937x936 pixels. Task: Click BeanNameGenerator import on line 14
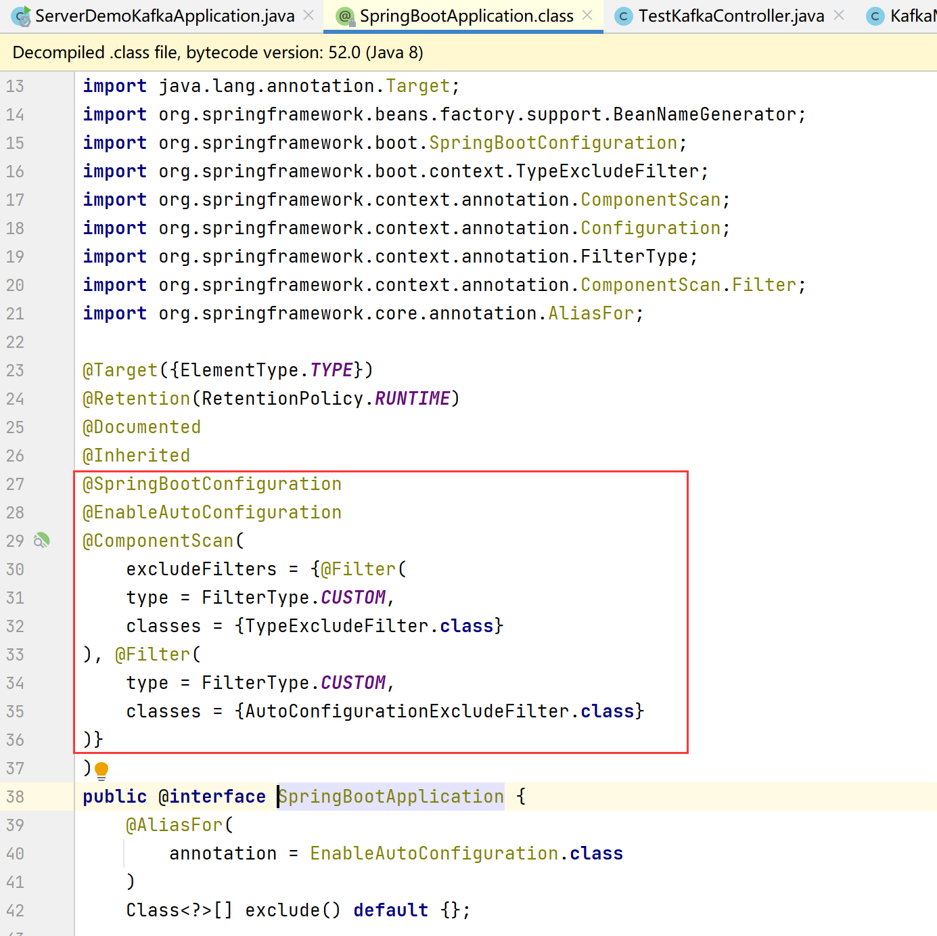705,114
